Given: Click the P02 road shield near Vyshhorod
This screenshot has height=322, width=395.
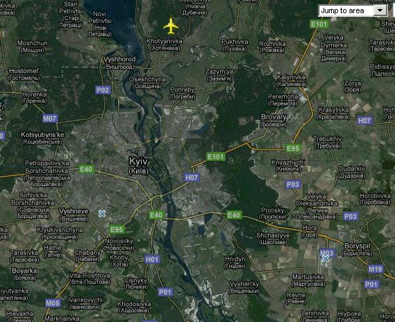Looking at the screenshot, I should pos(103,90).
